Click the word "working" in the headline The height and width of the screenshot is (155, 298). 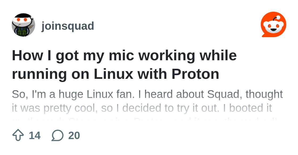coord(167,55)
